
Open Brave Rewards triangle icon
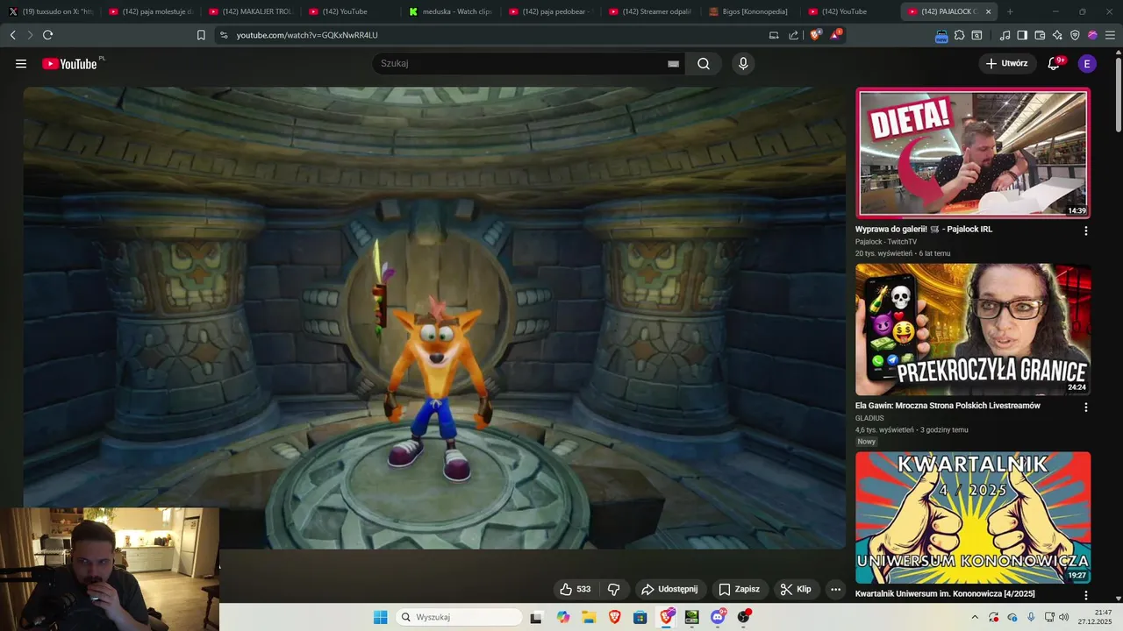[x=835, y=35]
